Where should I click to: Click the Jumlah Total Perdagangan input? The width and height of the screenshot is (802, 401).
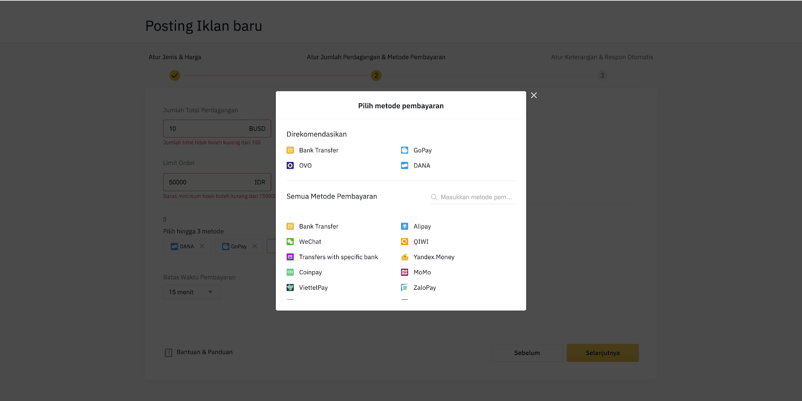[217, 129]
